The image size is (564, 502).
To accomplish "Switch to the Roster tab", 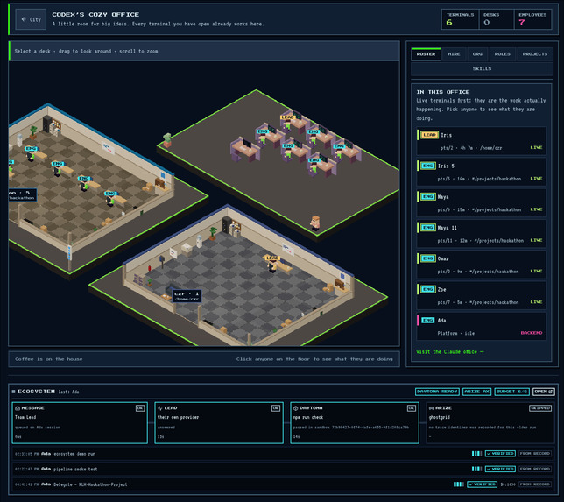I will (426, 54).
